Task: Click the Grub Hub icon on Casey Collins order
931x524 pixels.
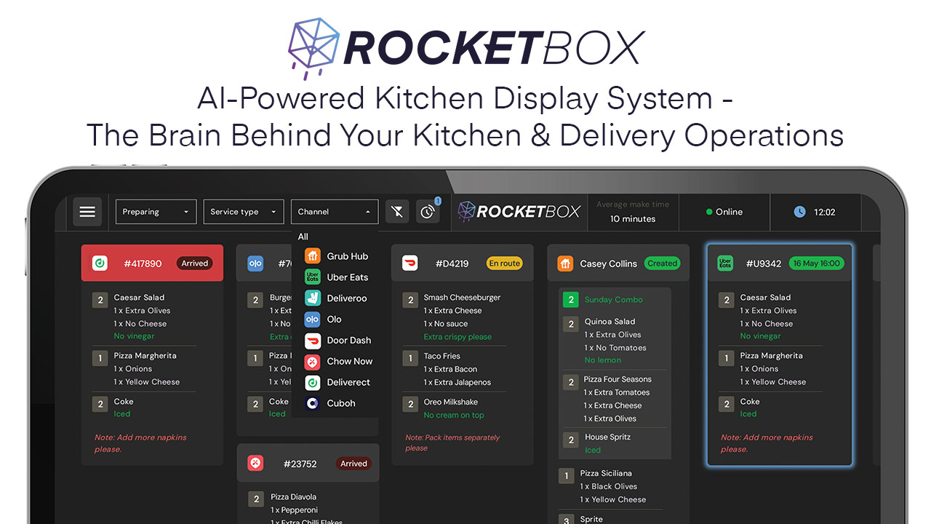Action: click(x=565, y=263)
